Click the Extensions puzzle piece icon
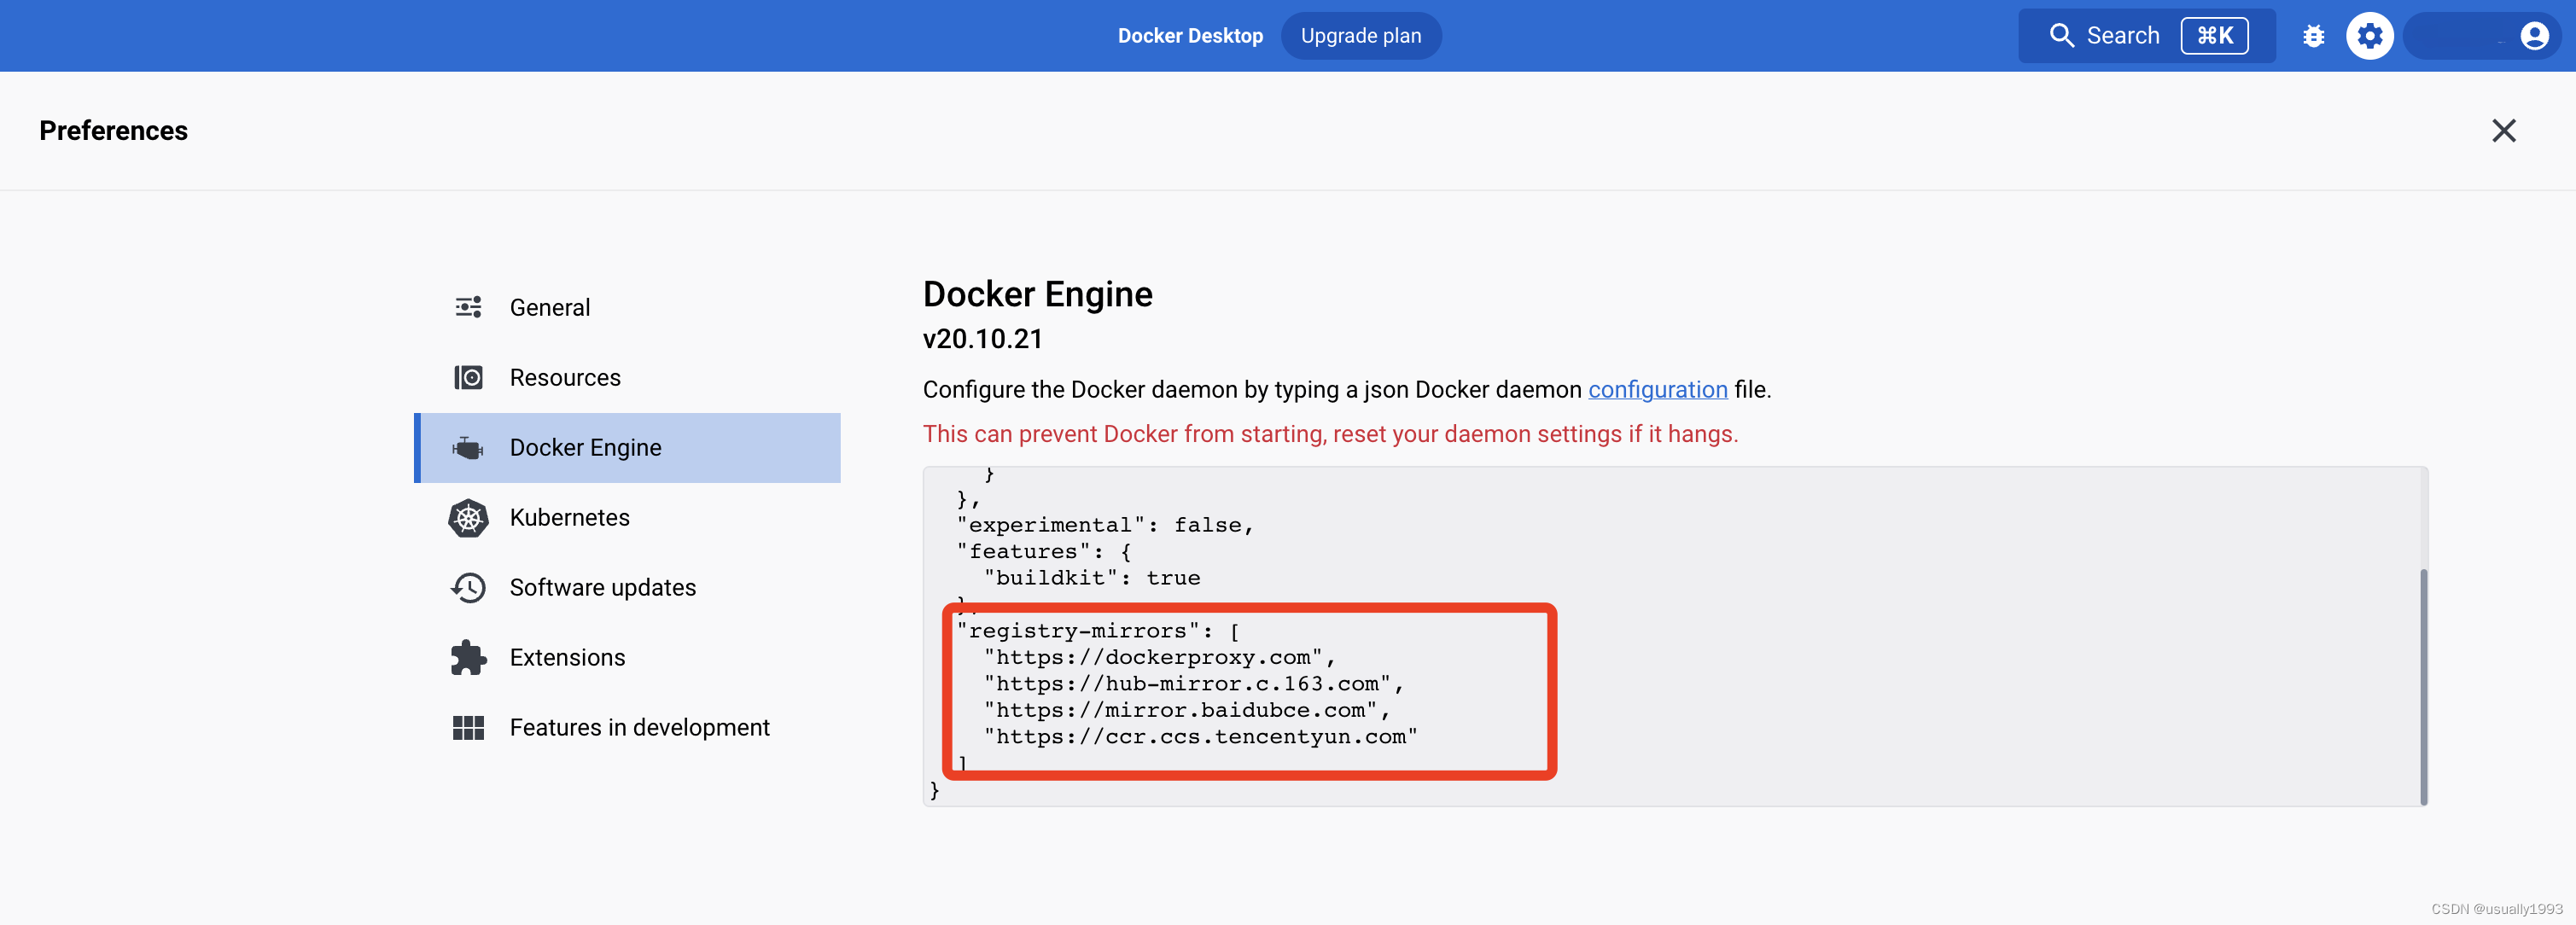The image size is (2576, 925). pos(468,658)
